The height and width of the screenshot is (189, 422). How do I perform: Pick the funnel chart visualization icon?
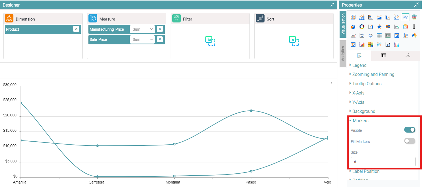(x=414, y=17)
